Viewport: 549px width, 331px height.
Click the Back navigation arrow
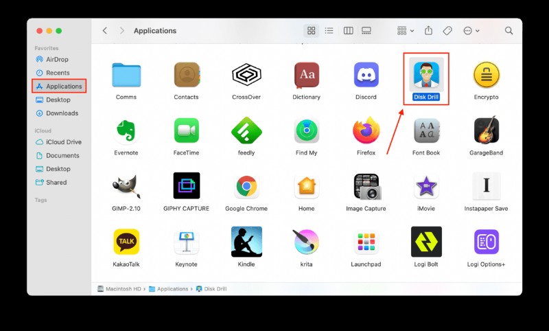click(x=105, y=31)
